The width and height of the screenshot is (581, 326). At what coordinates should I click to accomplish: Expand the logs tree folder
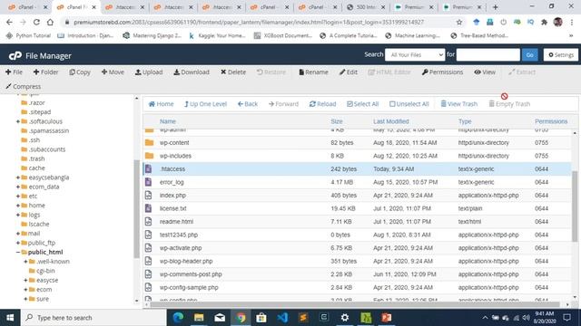pos(18,215)
